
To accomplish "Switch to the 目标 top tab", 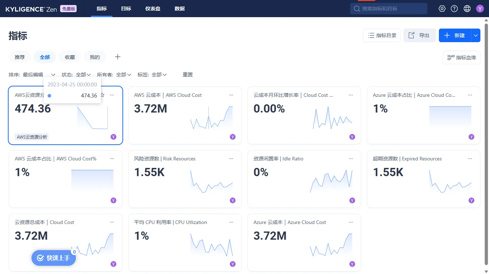I will click(x=126, y=9).
